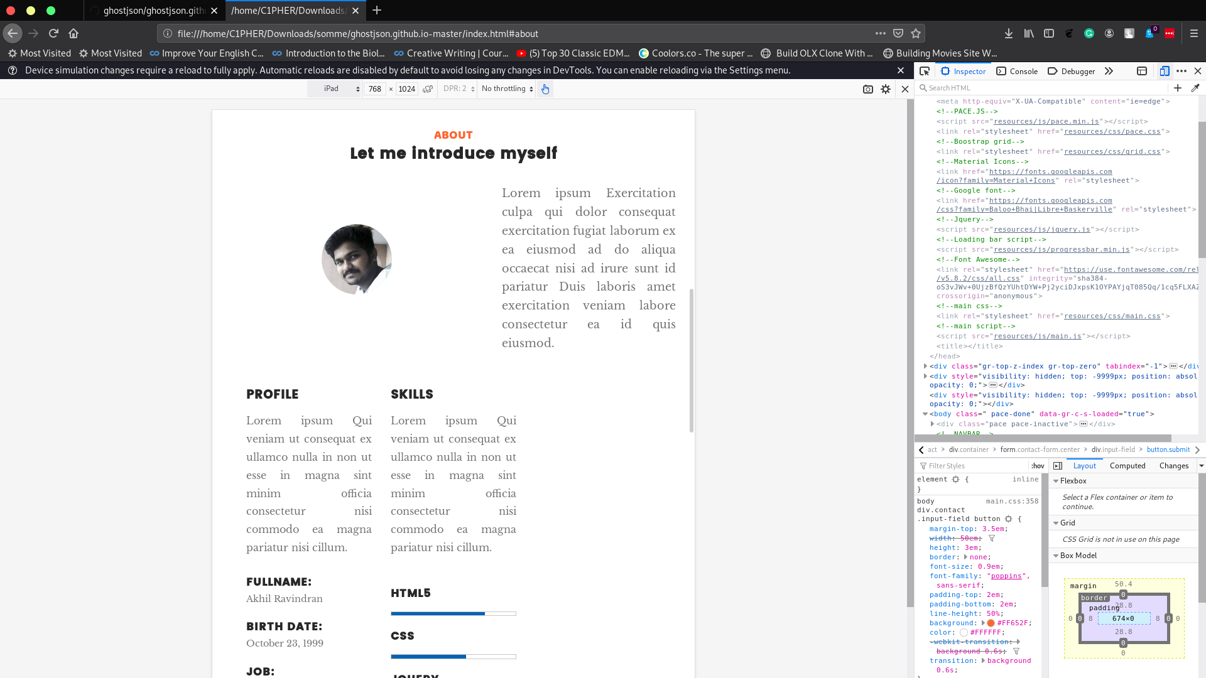The width and height of the screenshot is (1206, 678).
Task: Open the iPad device dropdown
Action: (339, 89)
